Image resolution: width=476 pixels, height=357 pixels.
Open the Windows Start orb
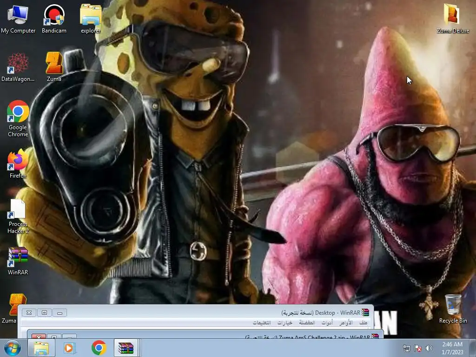tap(13, 348)
